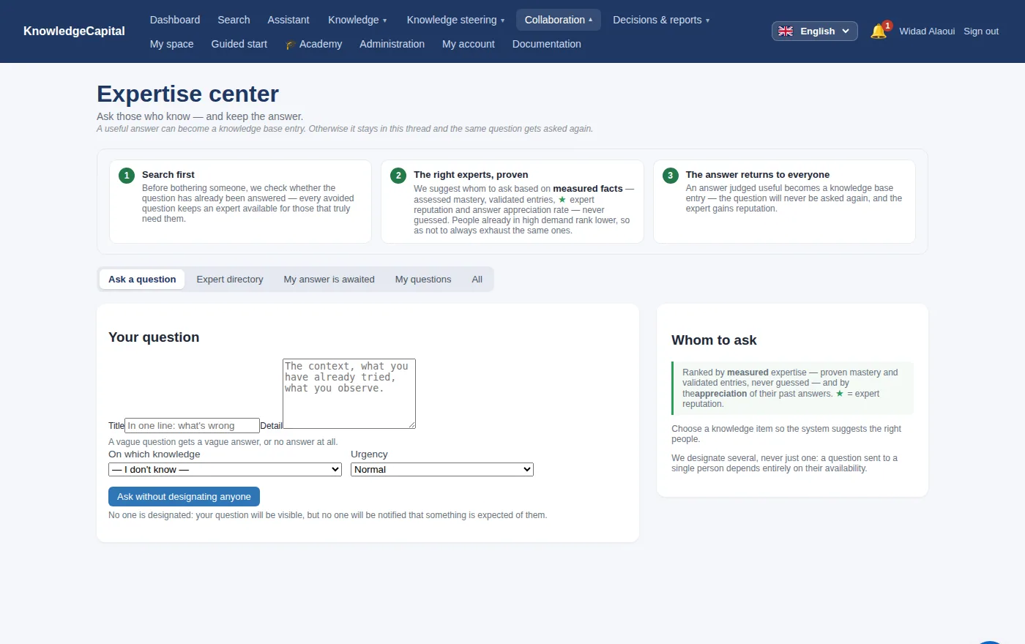Go to Dashboard
The image size is (1025, 644).
pyautogui.click(x=175, y=20)
